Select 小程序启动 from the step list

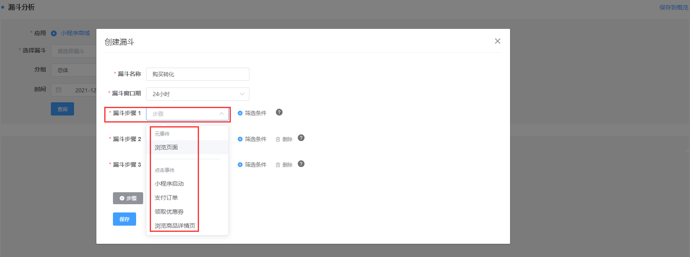point(187,184)
